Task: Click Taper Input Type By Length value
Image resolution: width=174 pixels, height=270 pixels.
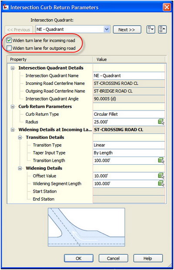Action: [129, 153]
